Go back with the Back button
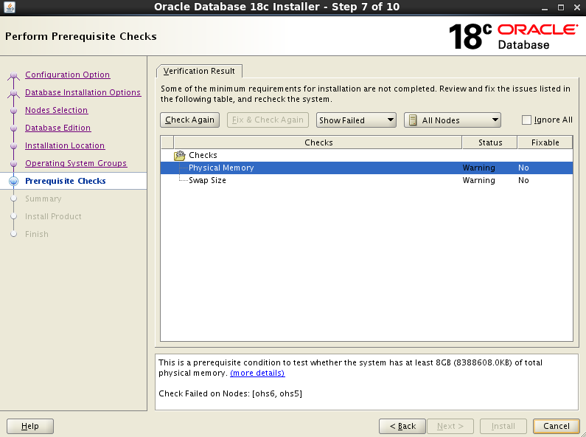This screenshot has width=586, height=437. [x=402, y=426]
